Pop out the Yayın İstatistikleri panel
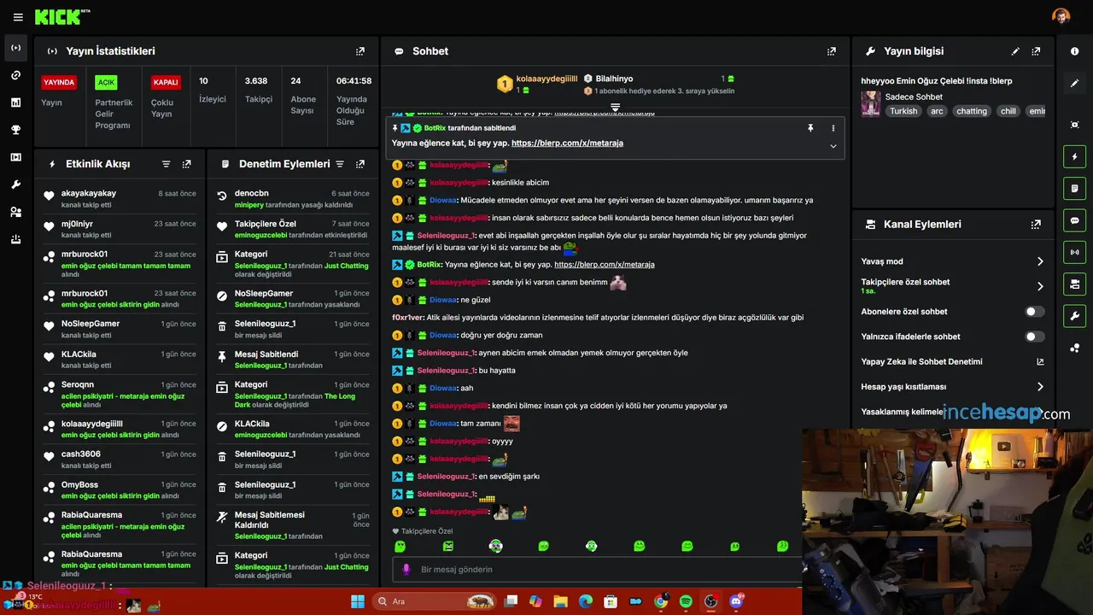The height and width of the screenshot is (615, 1093). [x=360, y=51]
